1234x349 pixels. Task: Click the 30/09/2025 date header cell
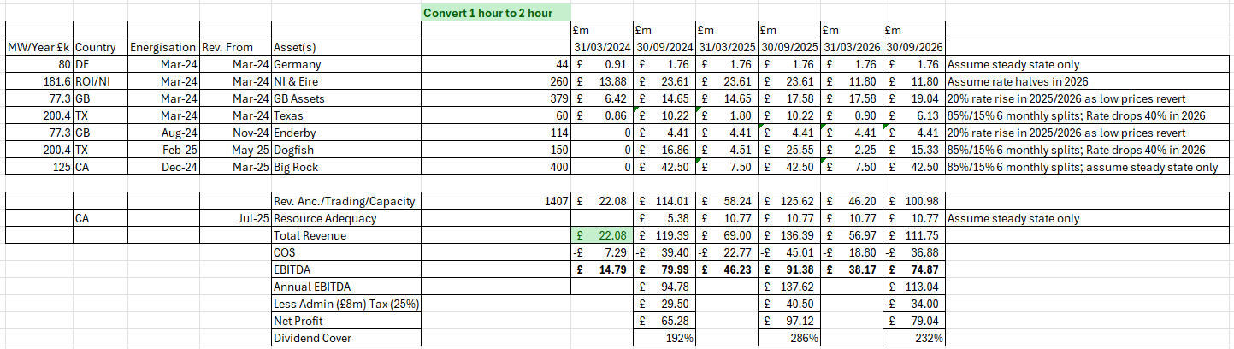pyautogui.click(x=788, y=47)
